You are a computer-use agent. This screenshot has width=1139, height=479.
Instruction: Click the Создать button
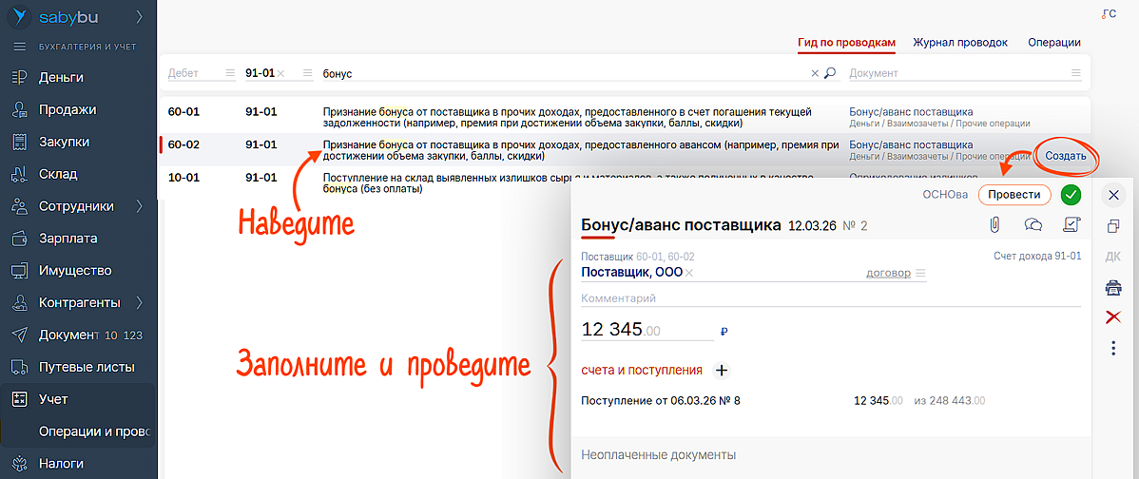[x=1065, y=155]
